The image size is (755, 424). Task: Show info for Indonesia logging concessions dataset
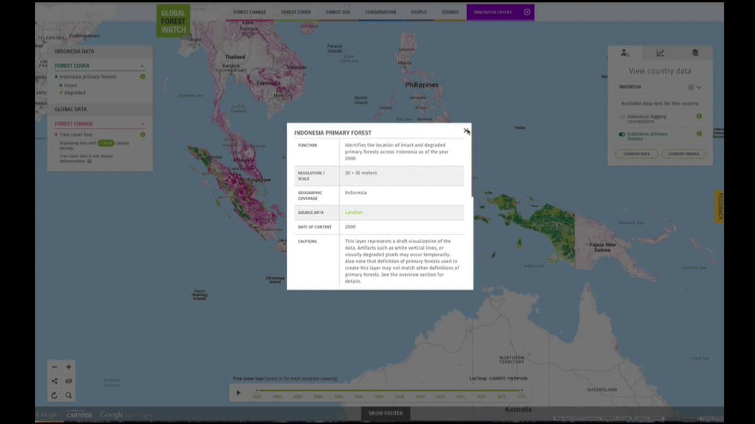click(x=699, y=117)
